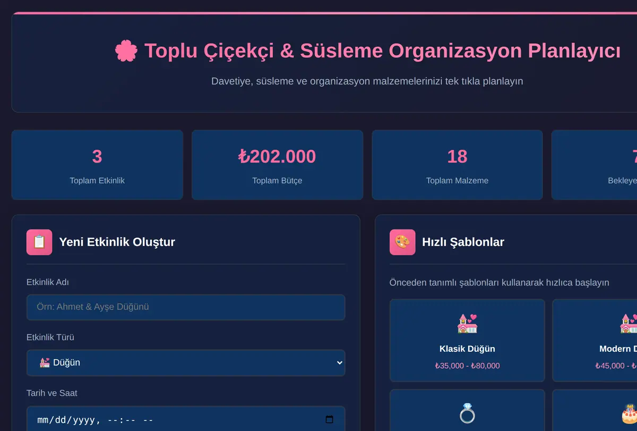The width and height of the screenshot is (637, 431).
Task: Click the Tarih ve Saat date-time field
Action: (186, 419)
